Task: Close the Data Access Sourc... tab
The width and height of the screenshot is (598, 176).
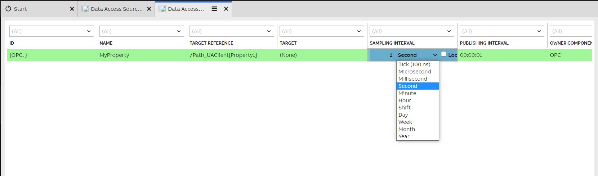Action: pyautogui.click(x=149, y=9)
